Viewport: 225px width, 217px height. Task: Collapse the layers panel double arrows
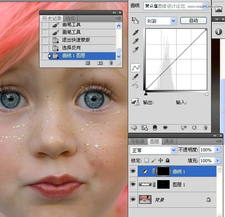tap(215, 135)
